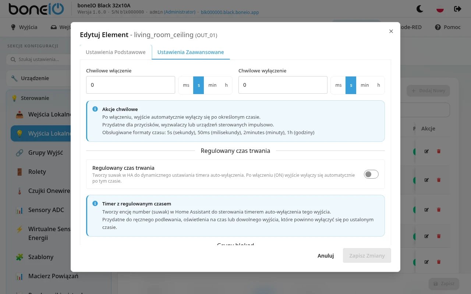
Task: Select h unit for Chwilowe włączenie
Action: [x=226, y=85]
